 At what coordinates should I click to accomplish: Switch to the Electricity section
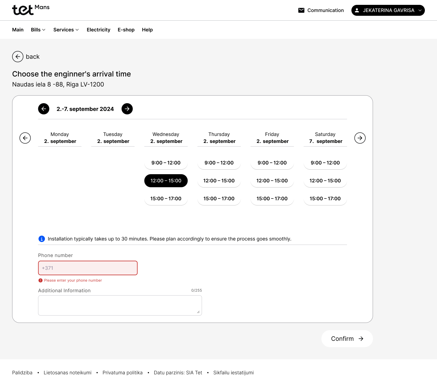[x=98, y=30]
